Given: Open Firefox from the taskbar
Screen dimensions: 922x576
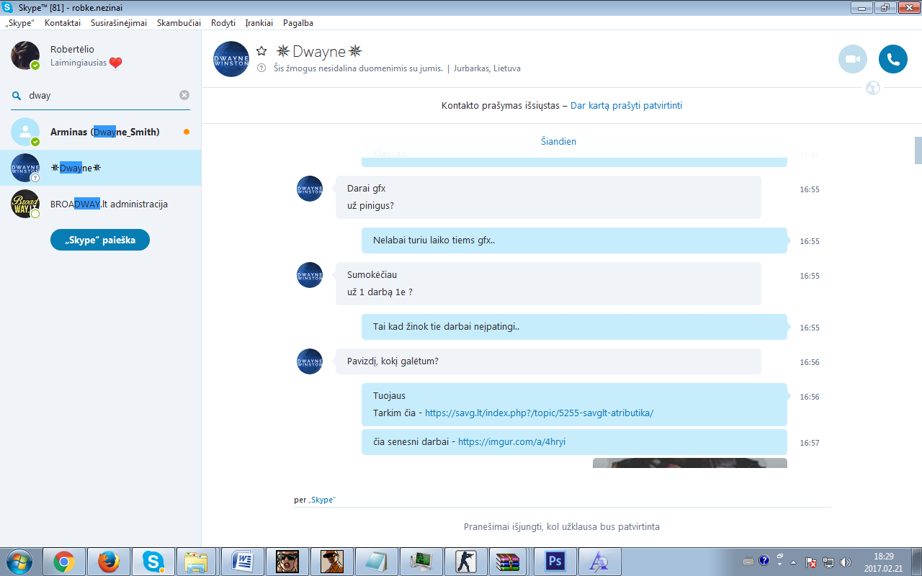Looking at the screenshot, I should pyautogui.click(x=109, y=561).
